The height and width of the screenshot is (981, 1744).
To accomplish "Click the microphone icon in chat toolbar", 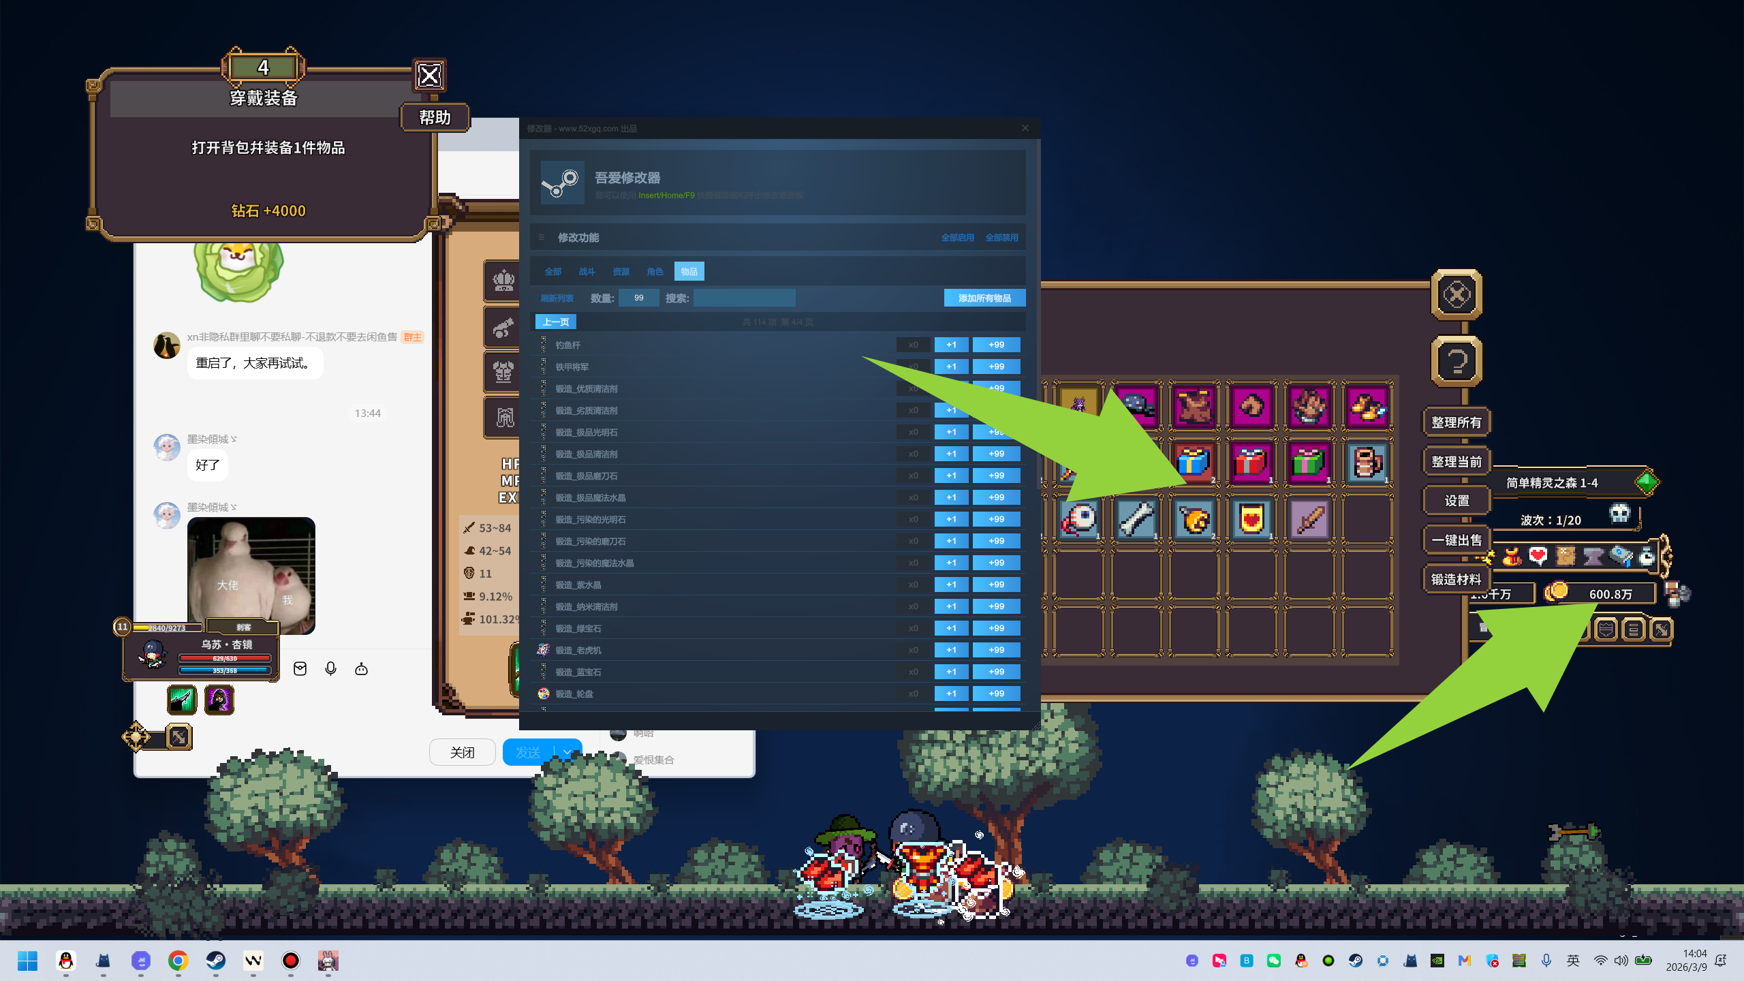I will 330,669.
